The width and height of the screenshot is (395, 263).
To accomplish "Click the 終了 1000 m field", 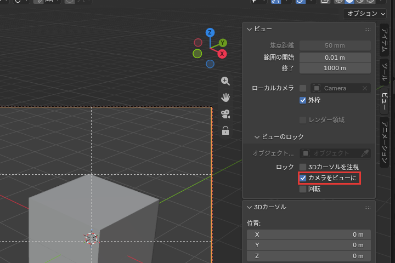I will 335,68.
